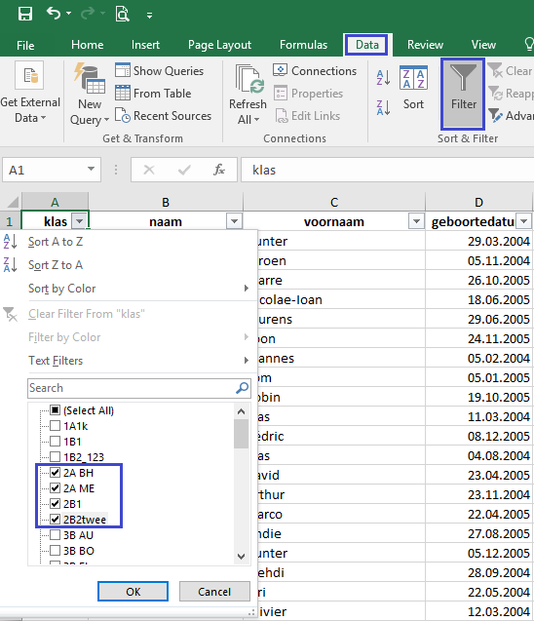Uncheck the 2B2twee checkbox
The height and width of the screenshot is (621, 534).
[x=55, y=520]
